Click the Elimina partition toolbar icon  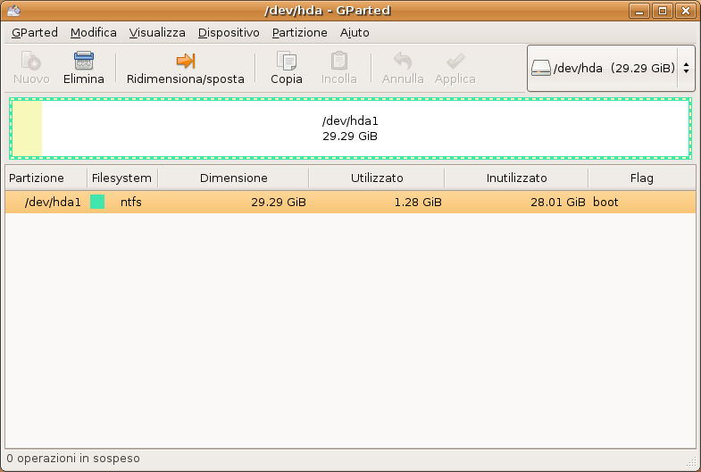(84, 61)
